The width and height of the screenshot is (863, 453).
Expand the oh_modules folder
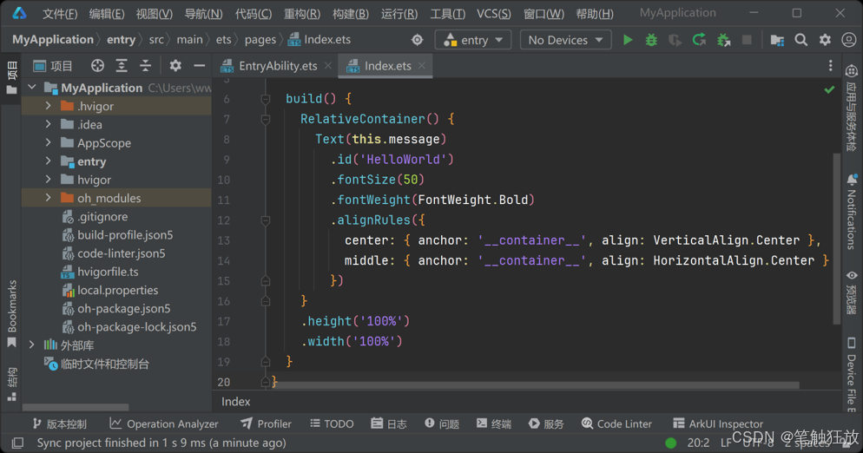pyautogui.click(x=49, y=198)
